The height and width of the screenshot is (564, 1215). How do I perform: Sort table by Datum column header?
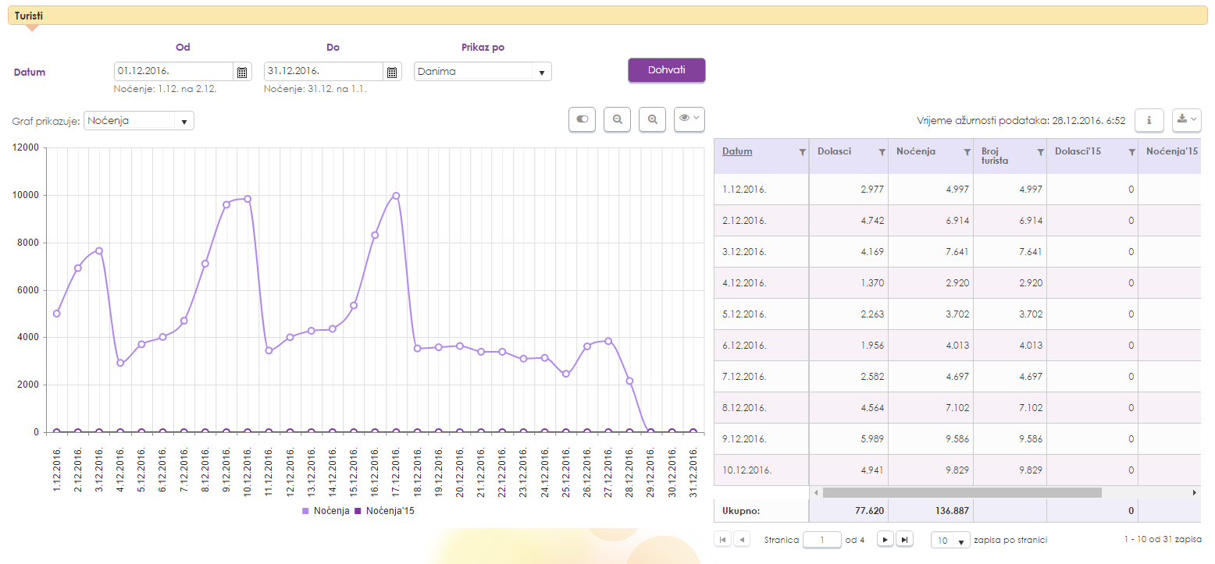[737, 151]
